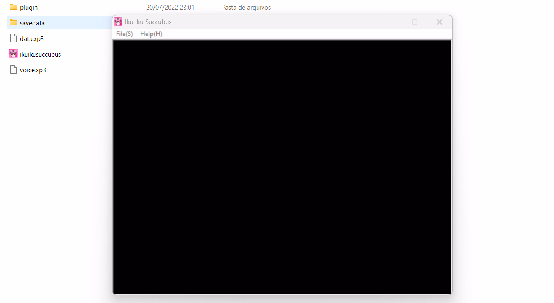This screenshot has width=554, height=303.
Task: Click the data.xp3 file icon
Action: pyautogui.click(x=14, y=38)
